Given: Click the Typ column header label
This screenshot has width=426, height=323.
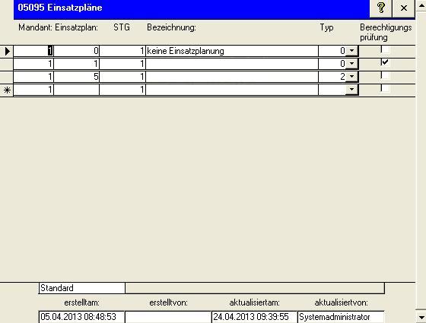Looking at the screenshot, I should [326, 27].
